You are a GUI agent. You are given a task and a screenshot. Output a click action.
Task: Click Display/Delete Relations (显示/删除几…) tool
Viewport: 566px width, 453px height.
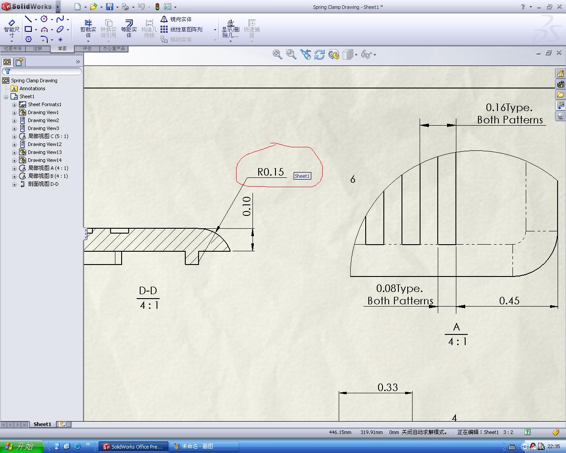coord(230,28)
